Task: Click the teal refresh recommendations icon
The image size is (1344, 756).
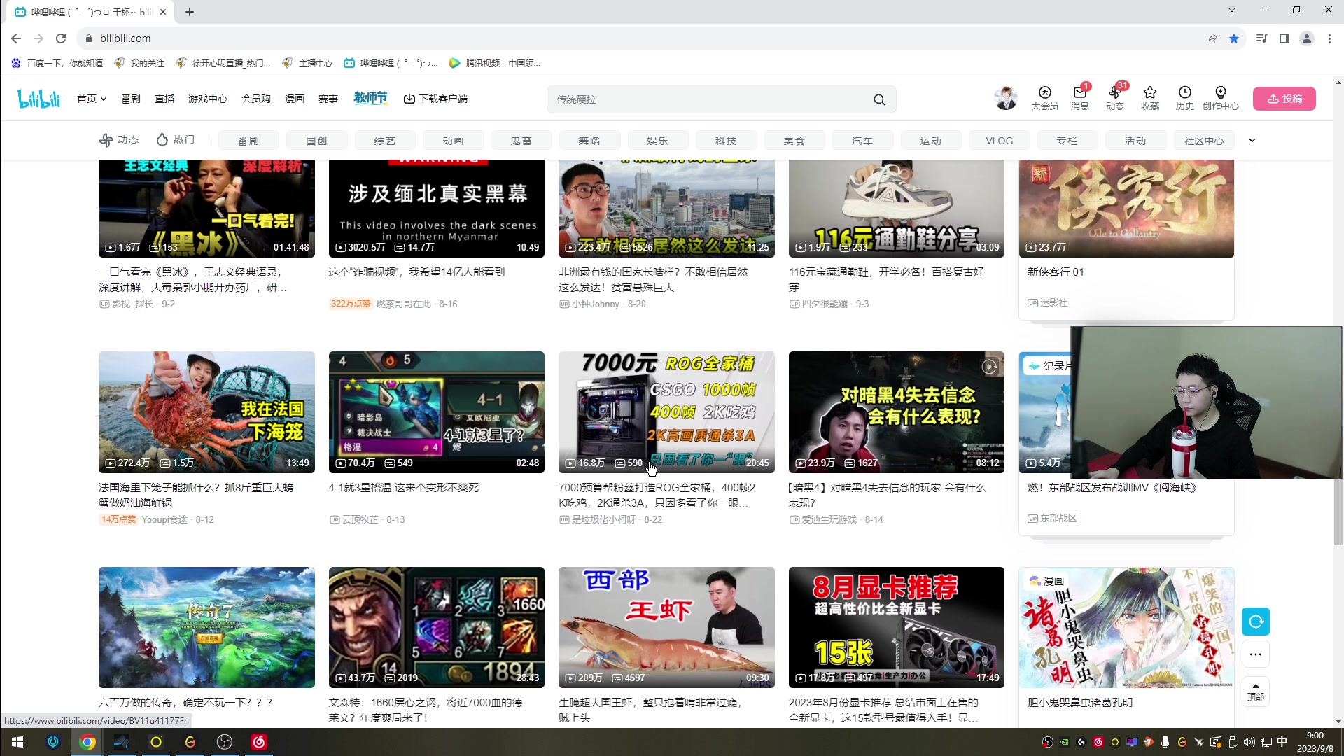Action: coord(1256,622)
